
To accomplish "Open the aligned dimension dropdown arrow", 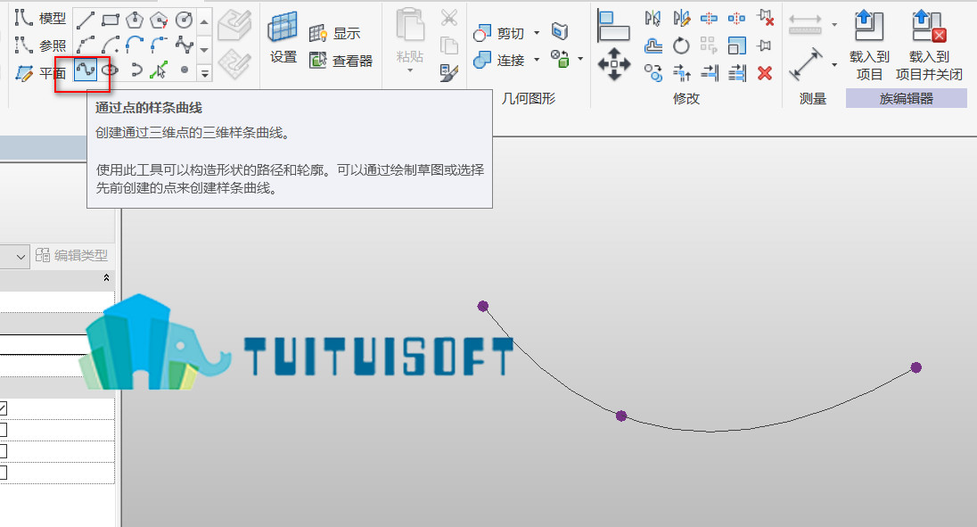I will (x=834, y=64).
